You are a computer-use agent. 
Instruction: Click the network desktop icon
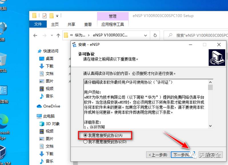coord(3,32)
